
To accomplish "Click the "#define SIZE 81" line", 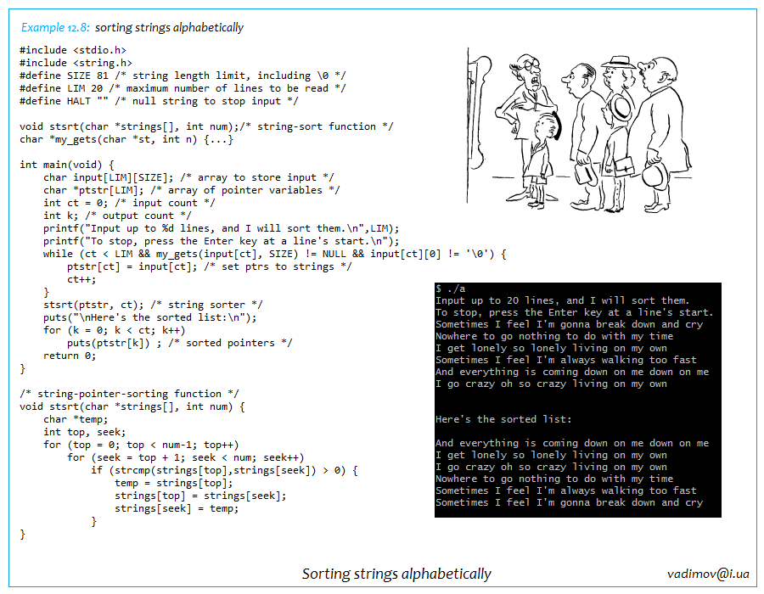I will point(183,76).
